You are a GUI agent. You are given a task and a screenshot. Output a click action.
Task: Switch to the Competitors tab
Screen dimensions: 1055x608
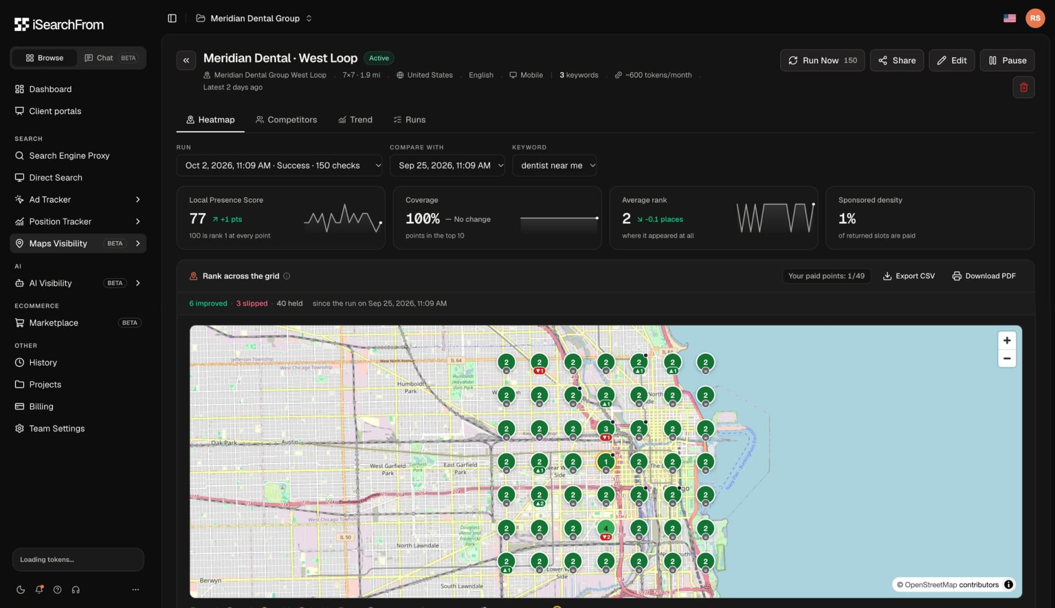point(286,120)
